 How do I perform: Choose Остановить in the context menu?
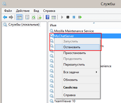pyautogui.click(x=77, y=47)
